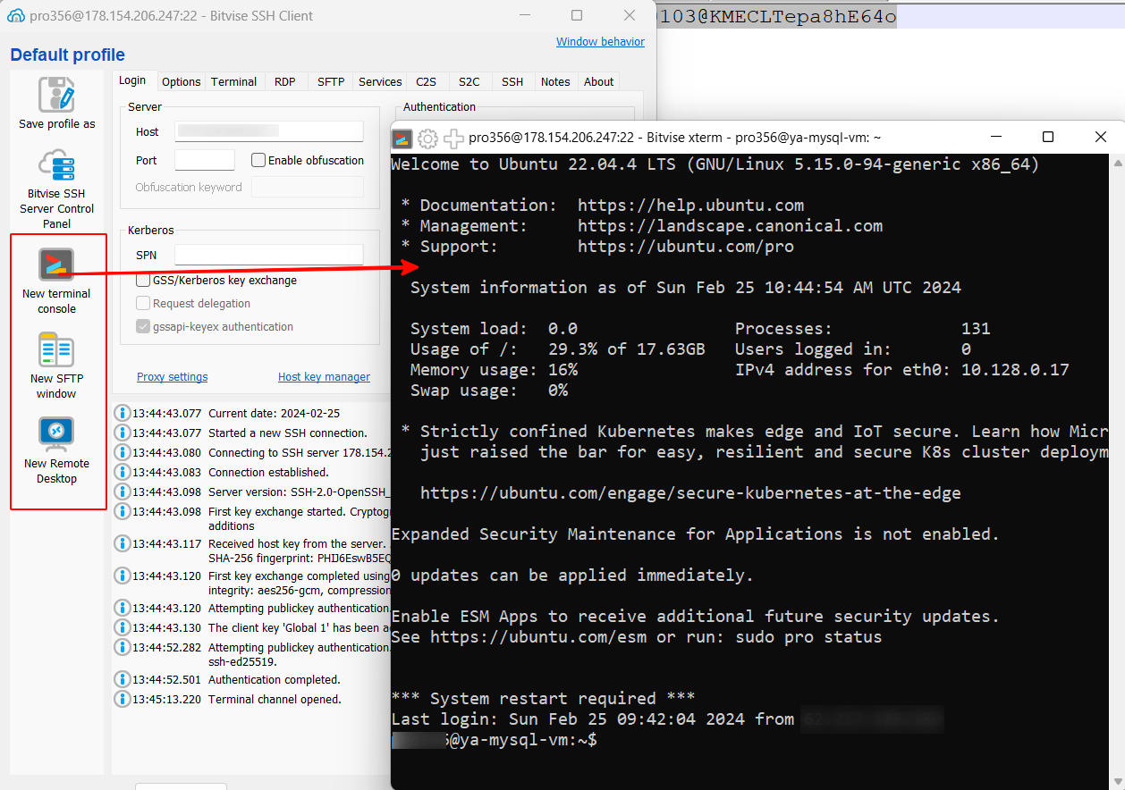Enable obfuscation checkbox

coord(258,161)
